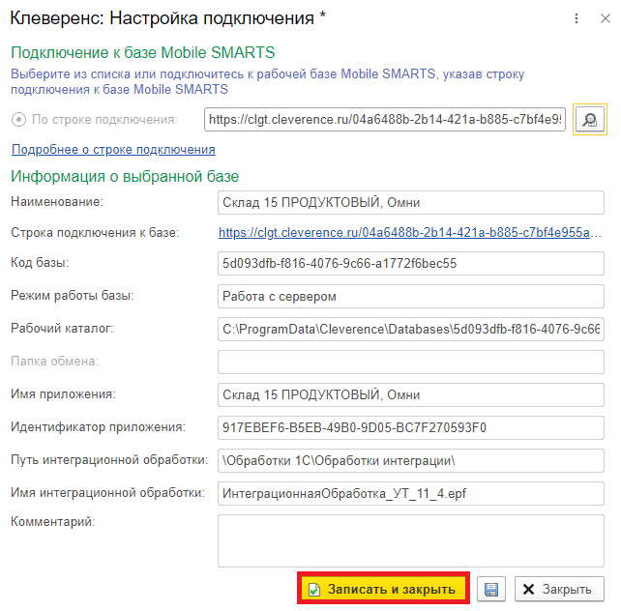
Task: Click the 'Наименование' field
Action: coord(411,203)
